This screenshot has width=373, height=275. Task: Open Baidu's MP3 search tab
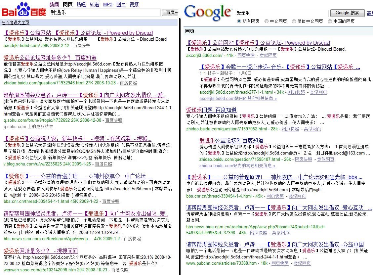coord(107,4)
